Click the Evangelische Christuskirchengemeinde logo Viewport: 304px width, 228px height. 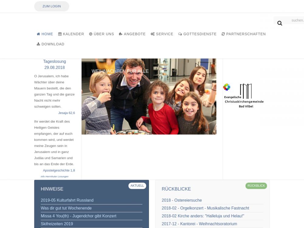pyautogui.click(x=244, y=96)
